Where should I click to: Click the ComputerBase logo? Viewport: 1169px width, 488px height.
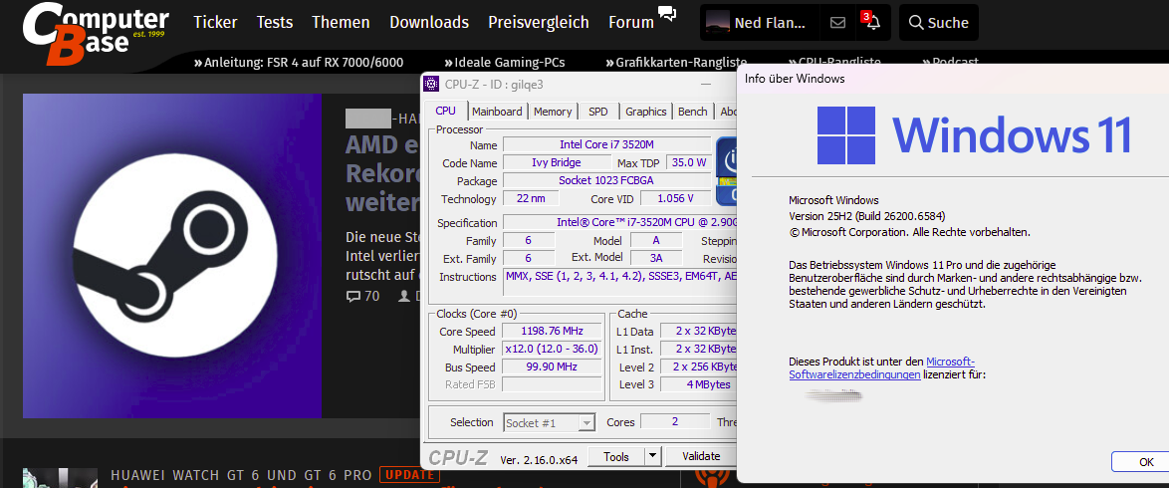pyautogui.click(x=96, y=33)
